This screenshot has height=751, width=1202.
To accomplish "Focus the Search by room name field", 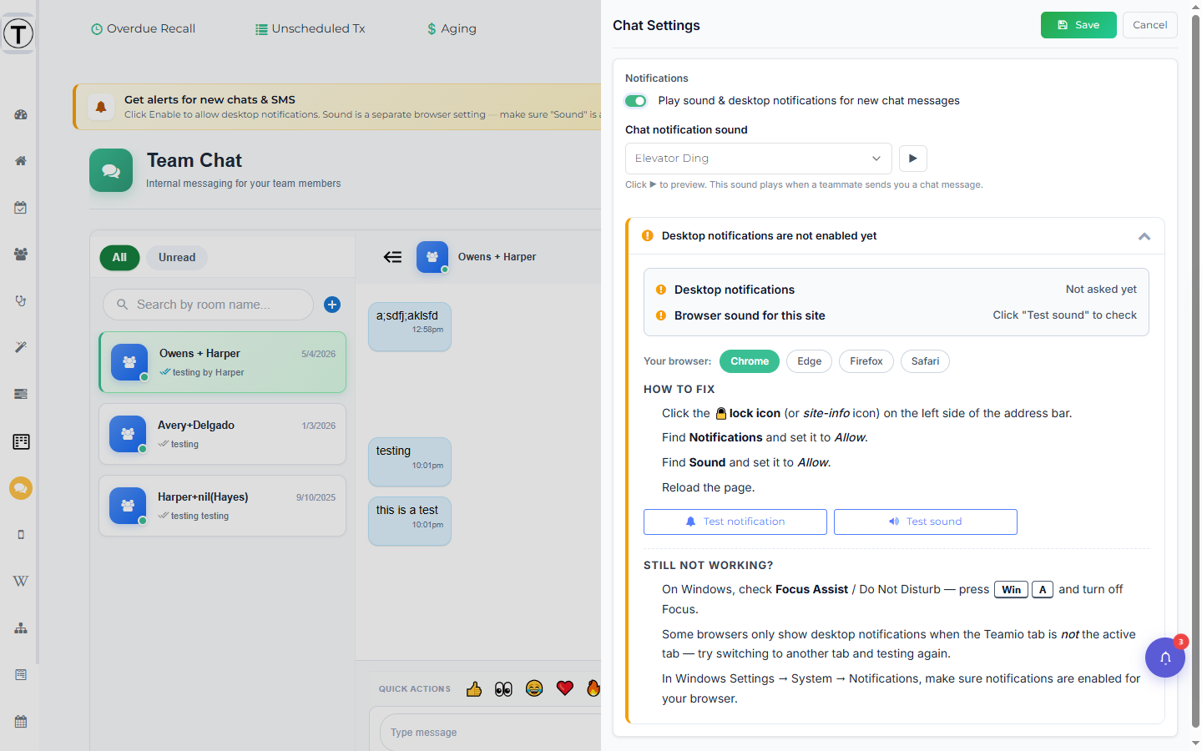I will (208, 305).
